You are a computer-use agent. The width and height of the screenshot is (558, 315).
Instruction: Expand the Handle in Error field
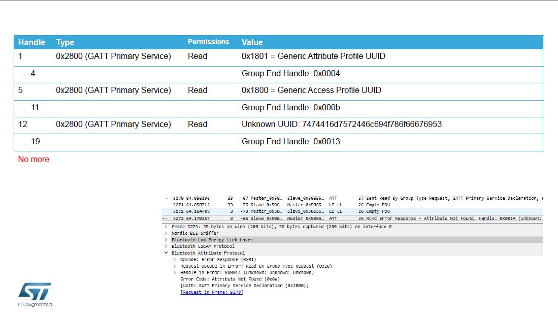[x=175, y=273]
